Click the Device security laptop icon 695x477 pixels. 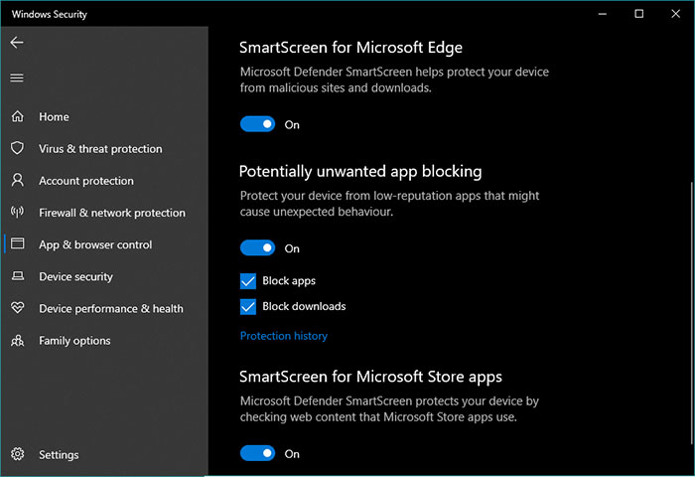17,276
